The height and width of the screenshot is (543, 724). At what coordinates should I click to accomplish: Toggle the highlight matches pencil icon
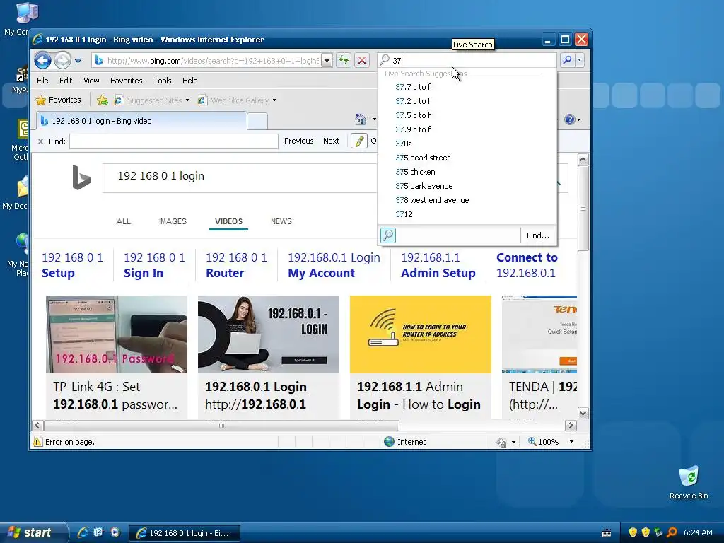coord(359,141)
